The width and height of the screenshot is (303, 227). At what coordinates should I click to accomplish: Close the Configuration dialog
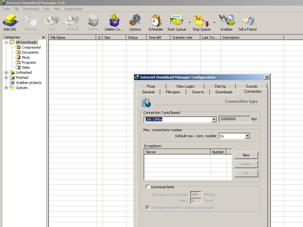point(266,77)
